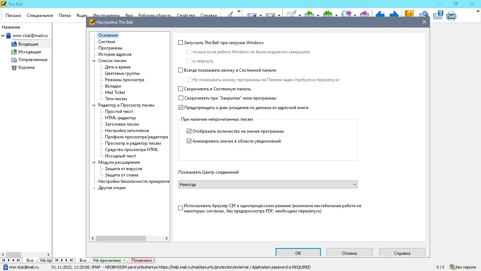Click the Исходящие outbox folder icon
The height and width of the screenshot is (271, 481).
point(14,52)
